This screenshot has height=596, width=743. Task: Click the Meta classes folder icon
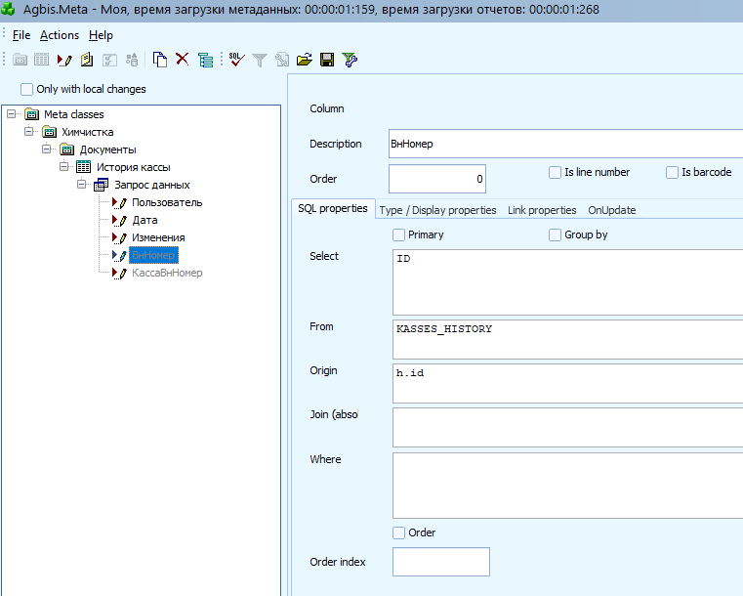tap(32, 114)
